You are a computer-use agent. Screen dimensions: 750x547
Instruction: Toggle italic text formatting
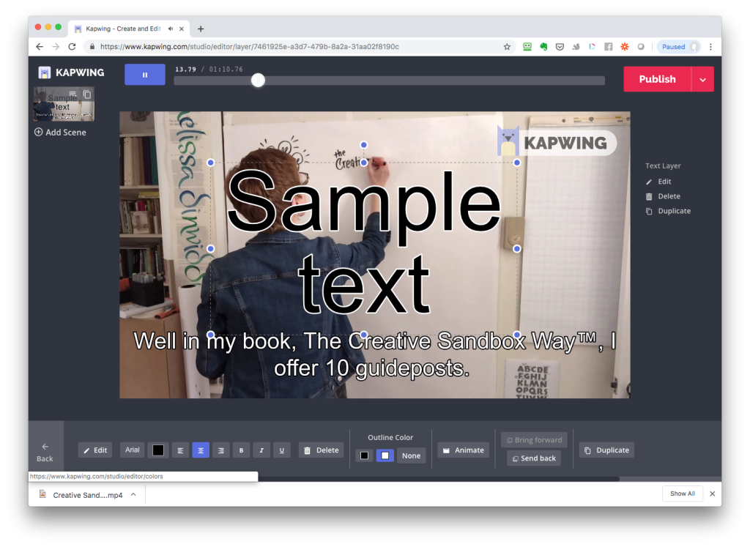[x=261, y=450]
